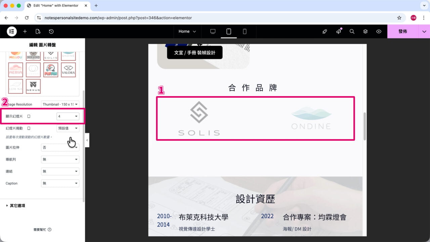The image size is (430, 242).
Task: Click the 海報/ DM 設計 text
Action: (297, 229)
